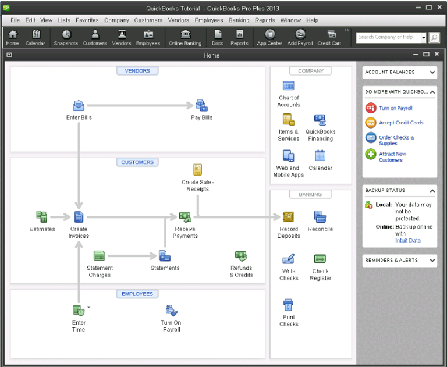This screenshot has width=447, height=367.
Task: Open the Lists menu
Action: click(x=64, y=20)
